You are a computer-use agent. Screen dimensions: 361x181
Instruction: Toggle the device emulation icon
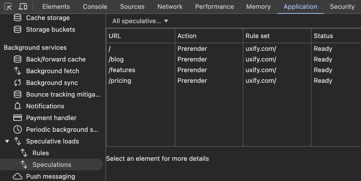coord(23,6)
